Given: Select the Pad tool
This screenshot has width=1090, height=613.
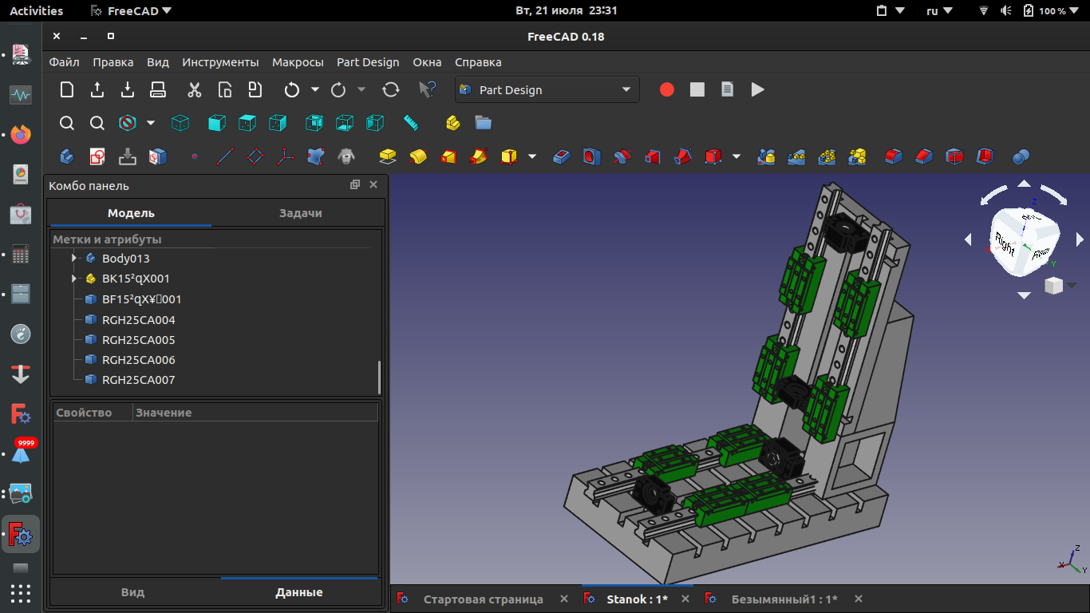Looking at the screenshot, I should click(x=388, y=156).
